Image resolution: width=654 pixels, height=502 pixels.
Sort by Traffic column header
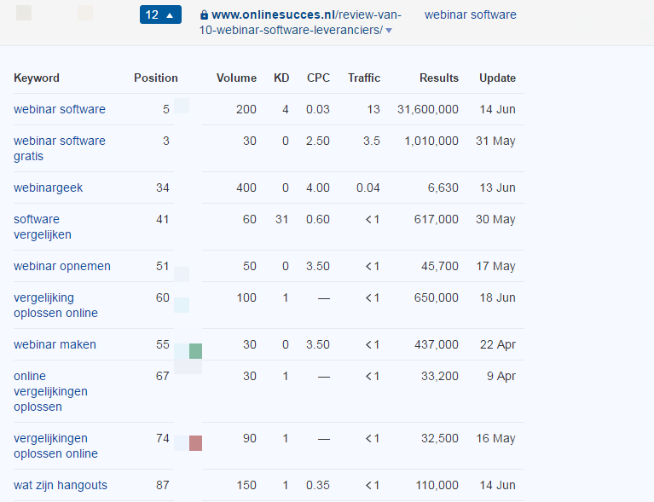point(364,78)
